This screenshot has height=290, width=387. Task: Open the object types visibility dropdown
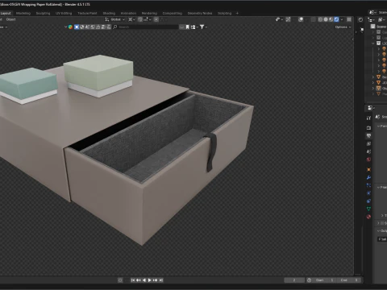(x=279, y=19)
